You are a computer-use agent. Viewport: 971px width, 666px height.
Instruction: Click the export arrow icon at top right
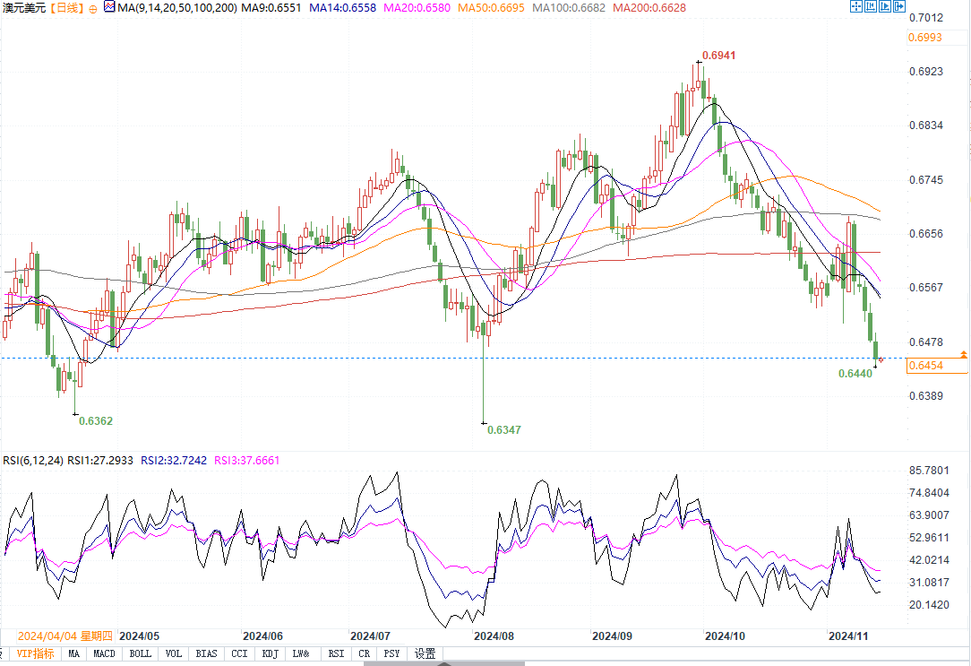(899, 7)
